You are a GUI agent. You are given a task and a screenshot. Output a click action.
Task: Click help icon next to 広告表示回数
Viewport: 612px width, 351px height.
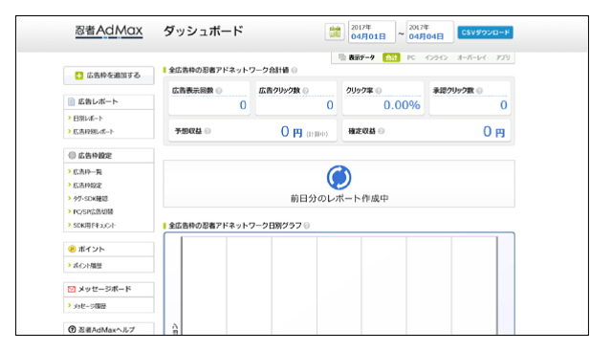(219, 91)
